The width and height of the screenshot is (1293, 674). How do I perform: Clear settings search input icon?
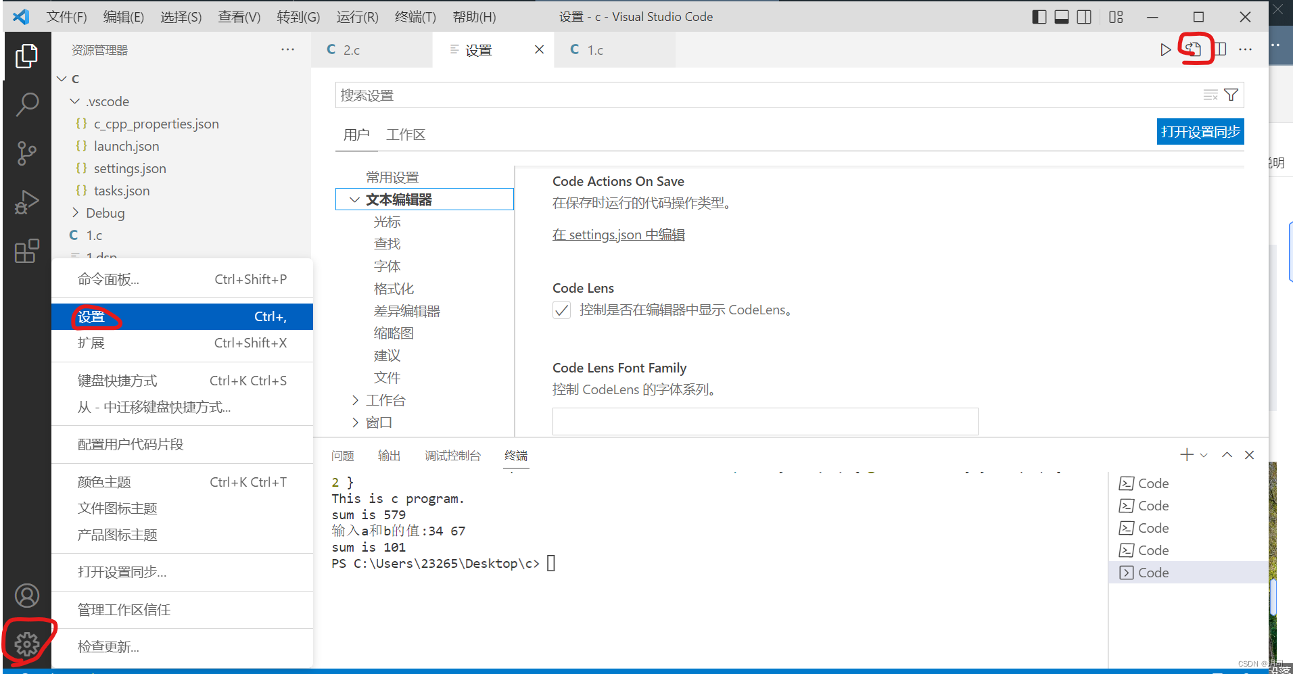pyautogui.click(x=1210, y=95)
